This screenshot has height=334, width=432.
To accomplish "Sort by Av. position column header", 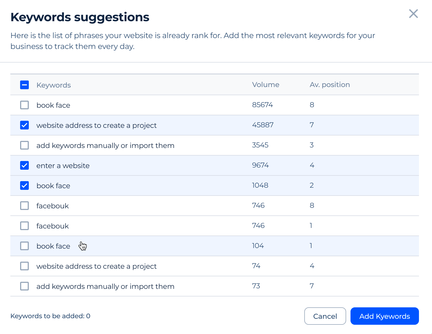I will [x=330, y=85].
